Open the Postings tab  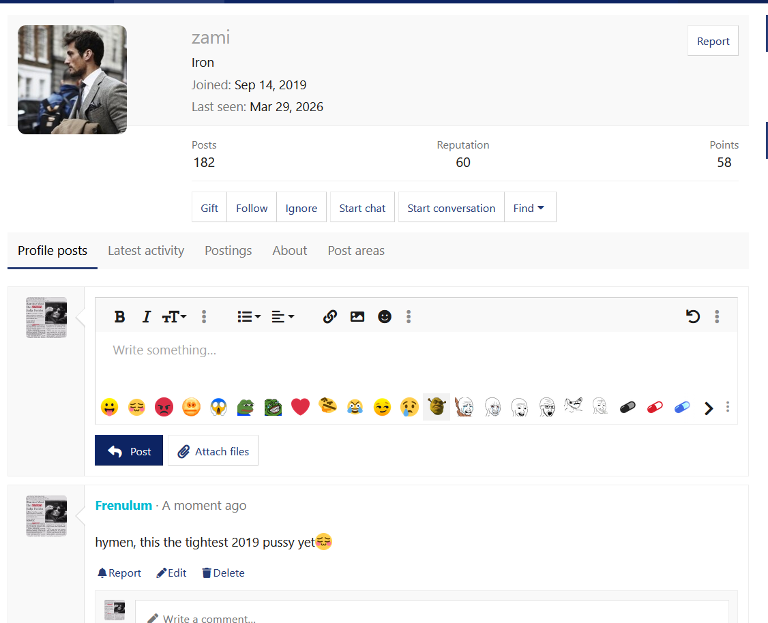(x=228, y=250)
